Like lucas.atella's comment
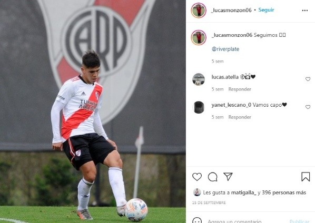This screenshot has width=315, height=223. point(308,79)
